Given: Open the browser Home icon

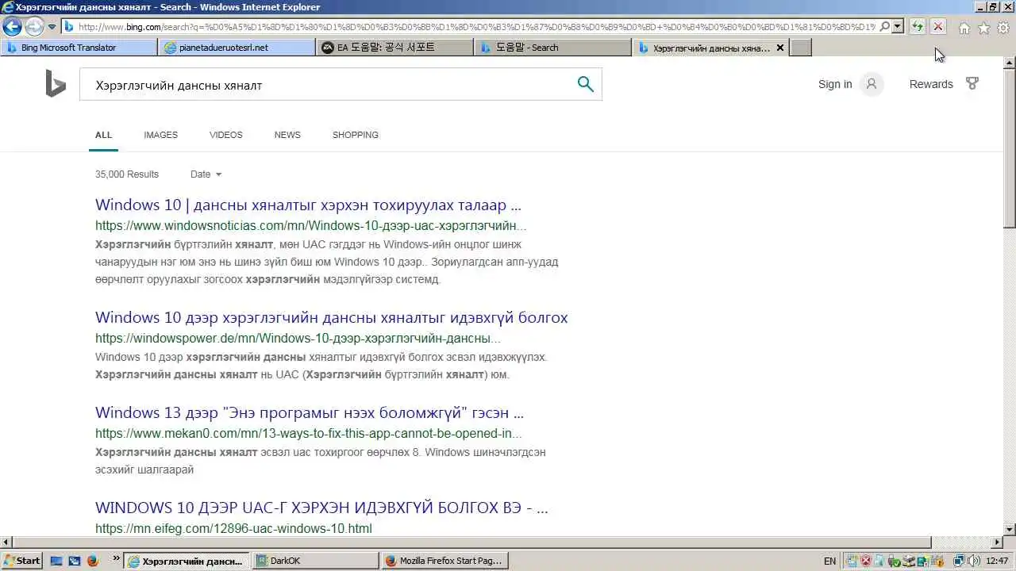Looking at the screenshot, I should coord(964,28).
